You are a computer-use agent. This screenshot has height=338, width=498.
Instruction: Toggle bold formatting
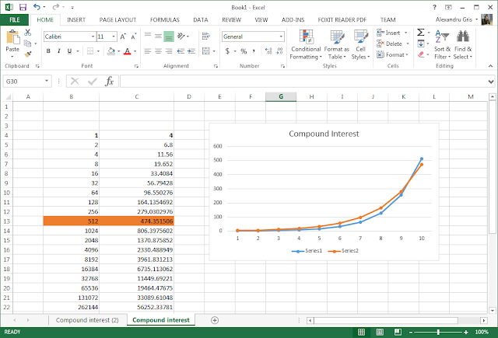pos(47,51)
